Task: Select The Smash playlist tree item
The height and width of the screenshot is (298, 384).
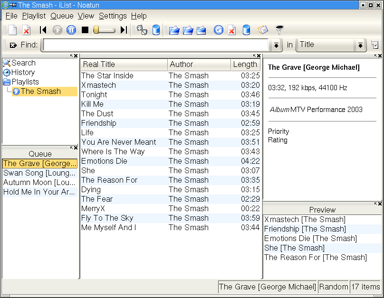Action: [45, 92]
